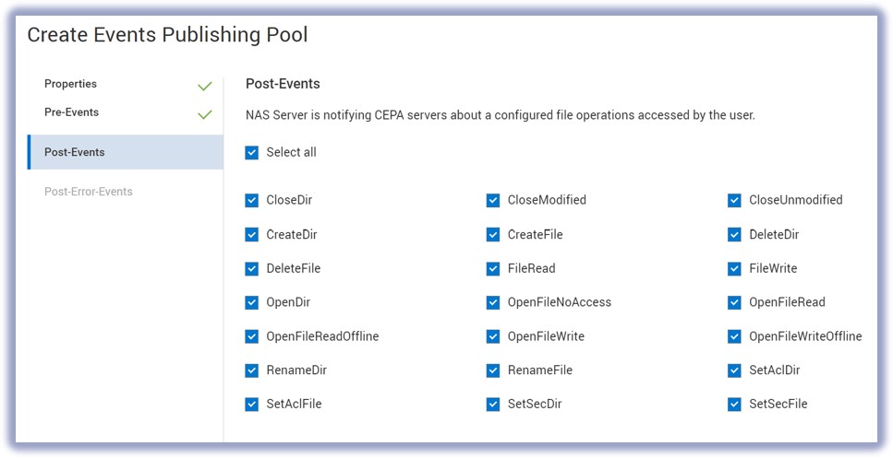Disable the DeleteDir checkbox
This screenshot has height=458, width=893.
[x=734, y=235]
